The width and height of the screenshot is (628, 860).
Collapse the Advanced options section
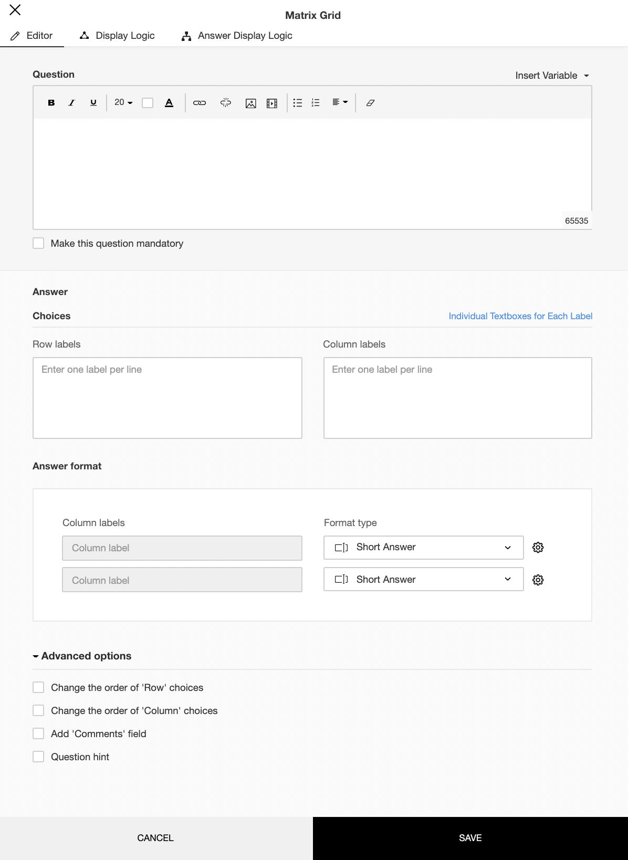[x=82, y=656]
